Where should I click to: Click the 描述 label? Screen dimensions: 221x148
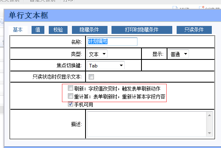click(76, 124)
